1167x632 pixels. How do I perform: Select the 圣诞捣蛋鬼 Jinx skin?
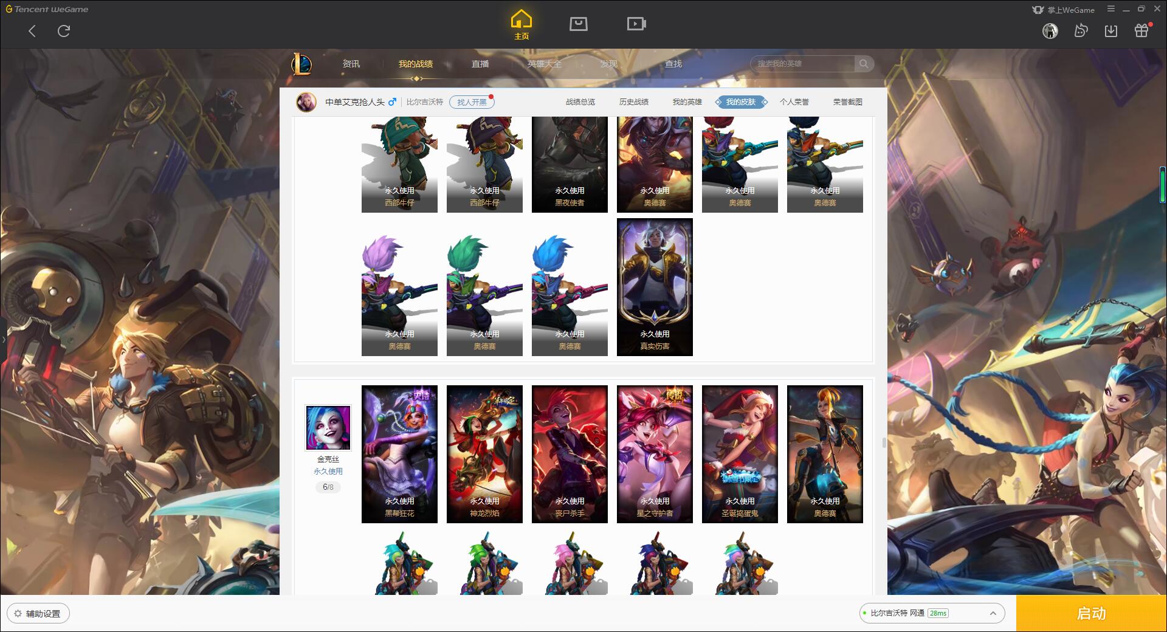740,454
